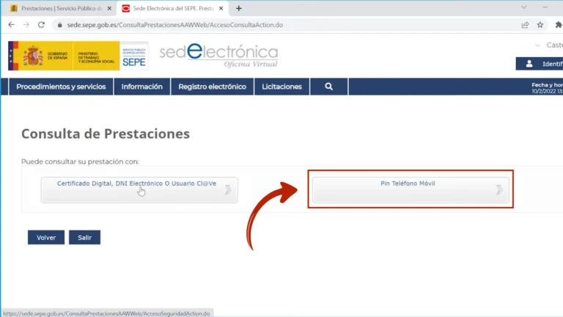
Task: Click the Volver button
Action: (46, 237)
